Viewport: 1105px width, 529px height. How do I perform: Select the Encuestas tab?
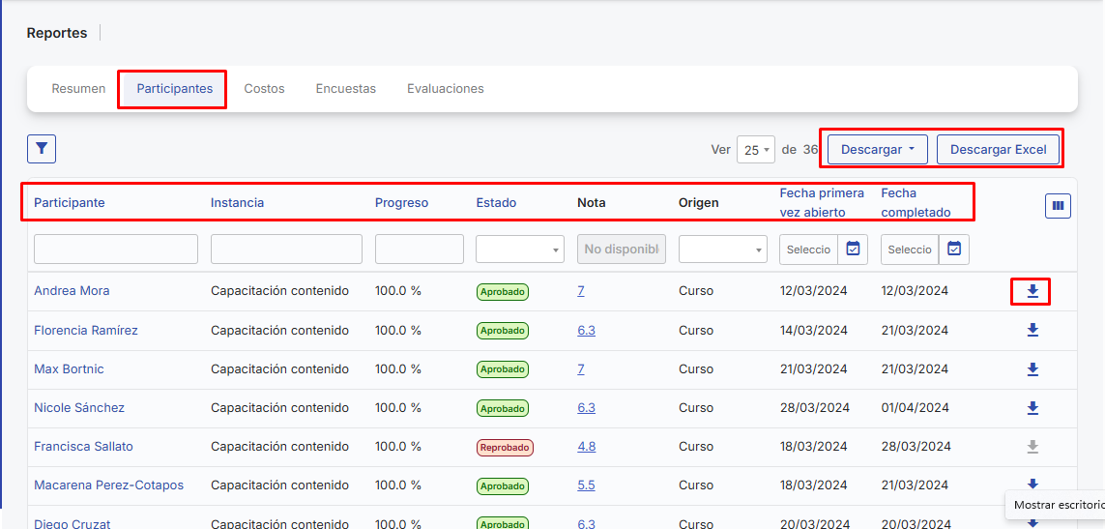click(345, 89)
